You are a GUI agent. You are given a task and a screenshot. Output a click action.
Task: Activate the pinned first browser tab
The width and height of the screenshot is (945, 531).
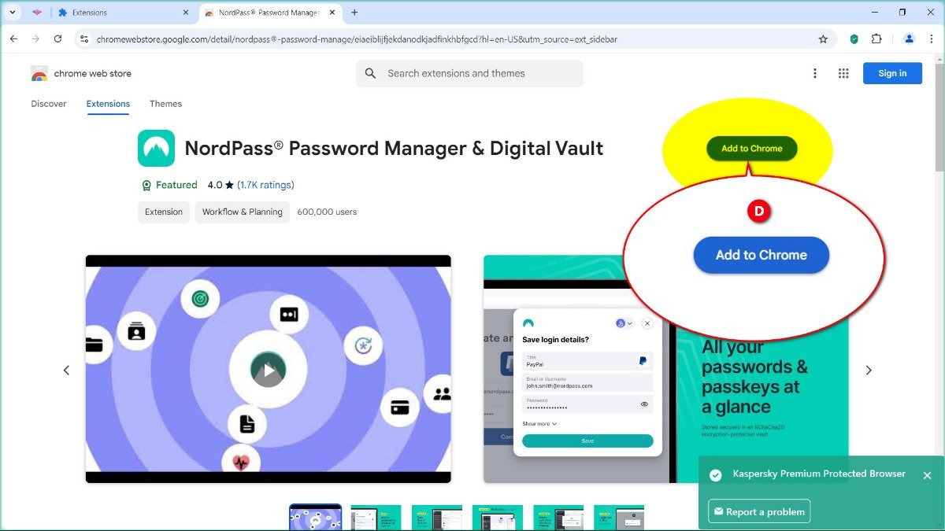[36, 13]
